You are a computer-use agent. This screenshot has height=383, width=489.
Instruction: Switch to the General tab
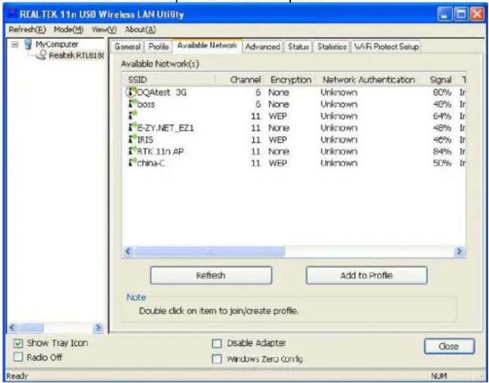(x=127, y=47)
